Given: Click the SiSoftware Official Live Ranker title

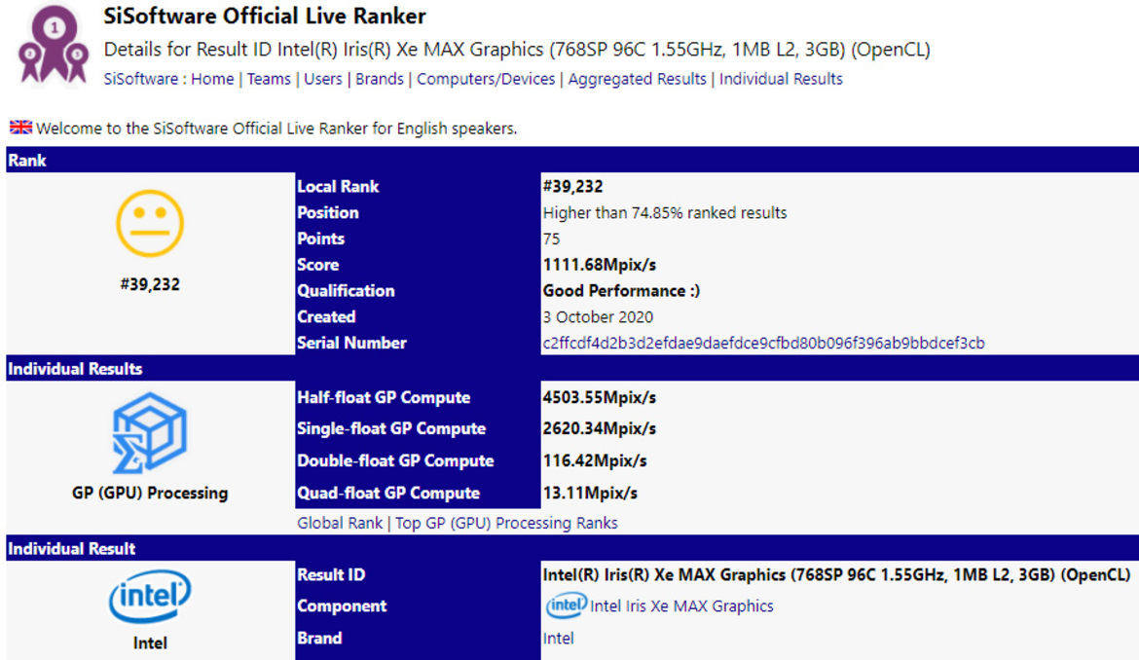Looking at the screenshot, I should point(265,16).
